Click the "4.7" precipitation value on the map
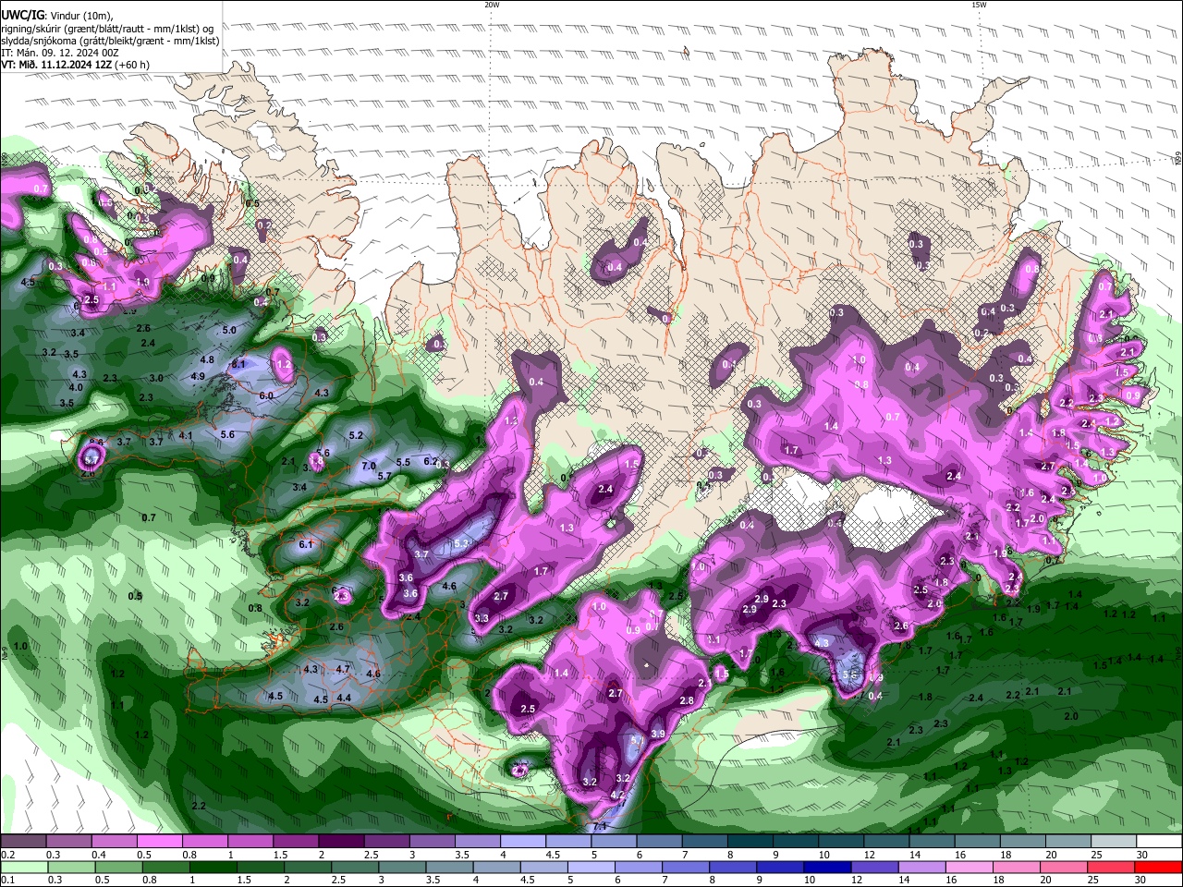The image size is (1183, 887). [343, 669]
